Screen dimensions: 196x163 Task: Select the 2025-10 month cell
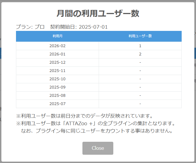click(57, 79)
